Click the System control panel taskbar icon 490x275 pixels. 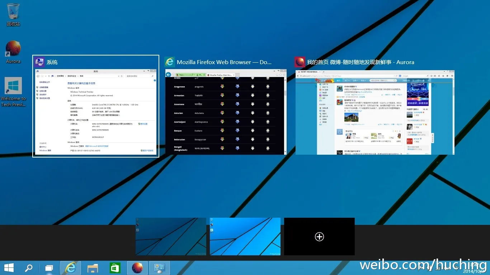point(159,268)
